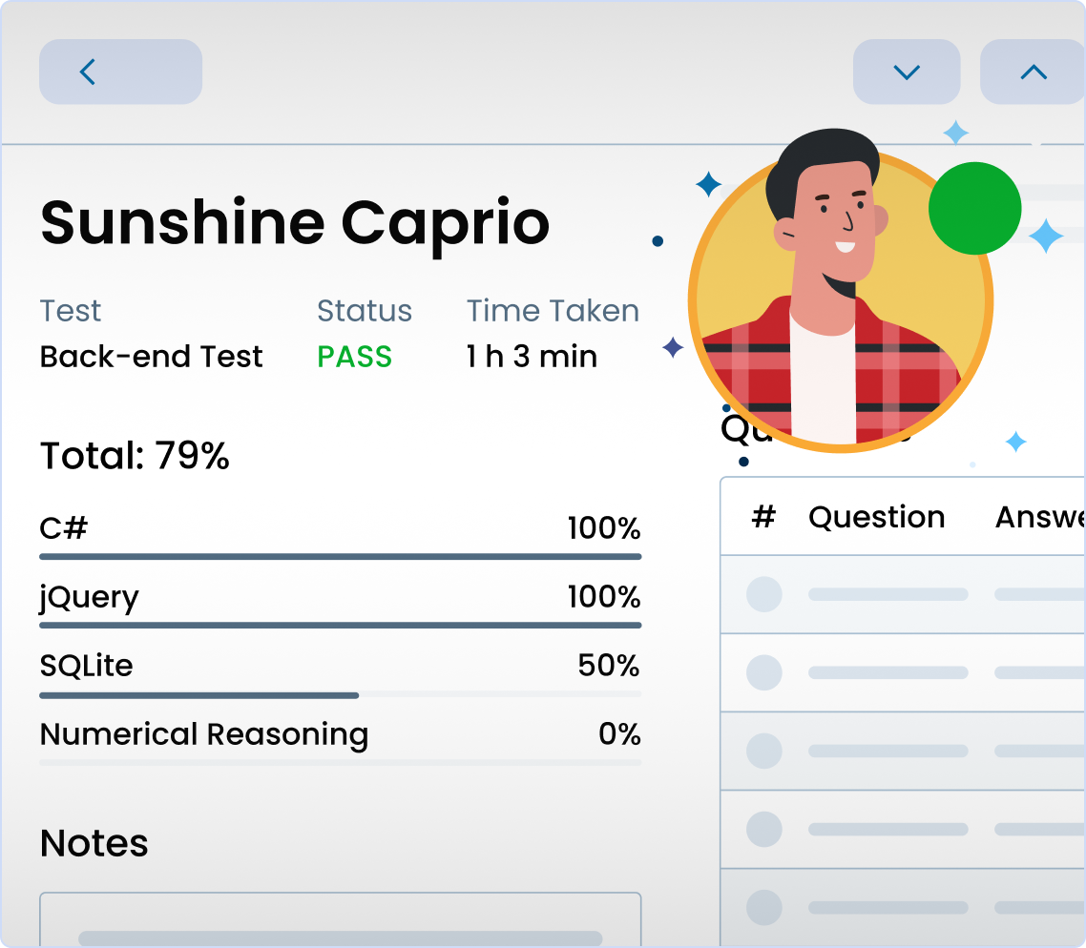Click the Question column header
Viewport: 1086px width, 948px height.
click(876, 517)
